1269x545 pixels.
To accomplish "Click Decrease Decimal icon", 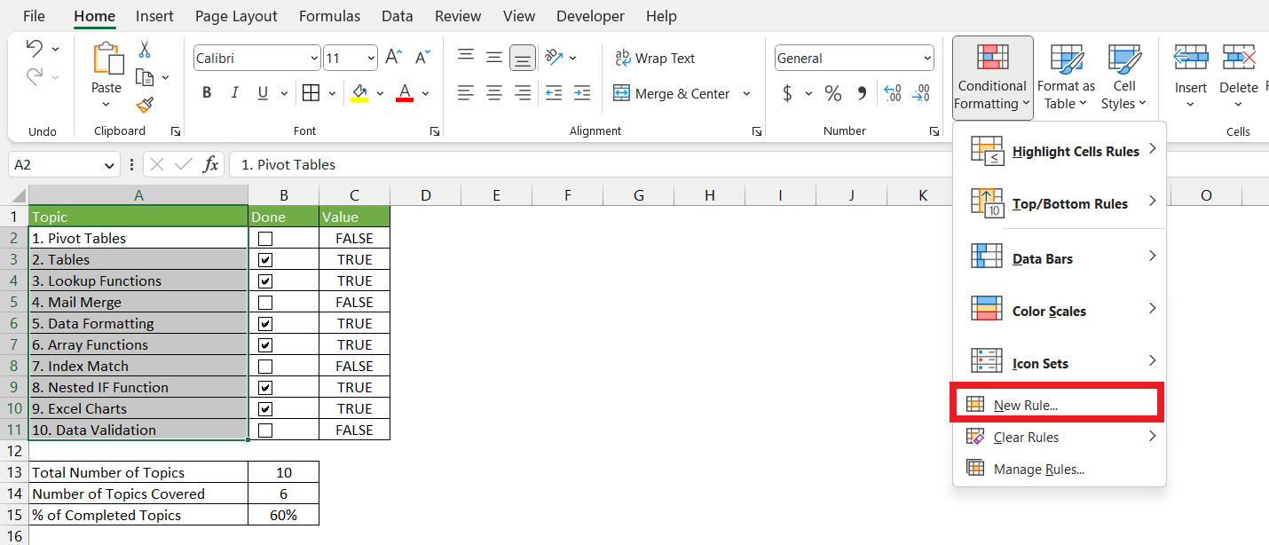I will coord(922,93).
